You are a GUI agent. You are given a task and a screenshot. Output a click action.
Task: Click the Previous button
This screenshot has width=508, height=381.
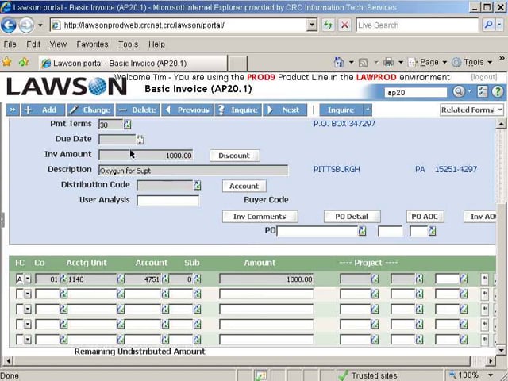point(187,110)
